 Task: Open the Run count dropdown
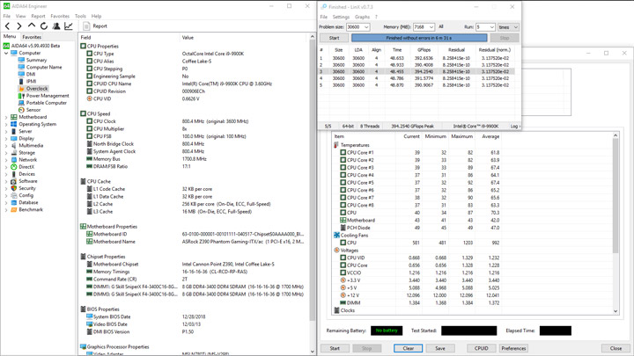pos(491,27)
